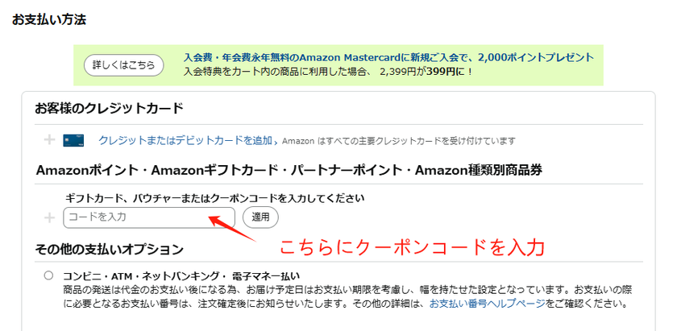677x331 pixels.
Task: Click the ギフトカード、バウチャー instruction label
Action: click(215, 198)
